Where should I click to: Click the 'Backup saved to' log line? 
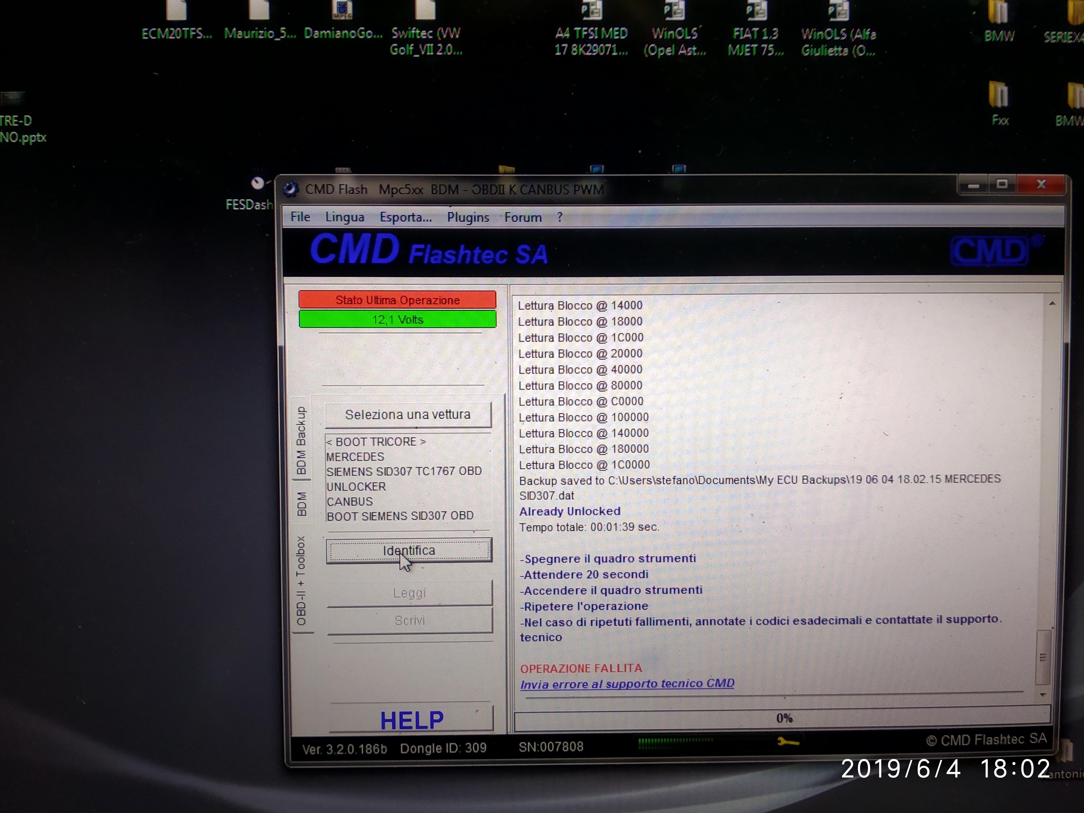tap(760, 487)
